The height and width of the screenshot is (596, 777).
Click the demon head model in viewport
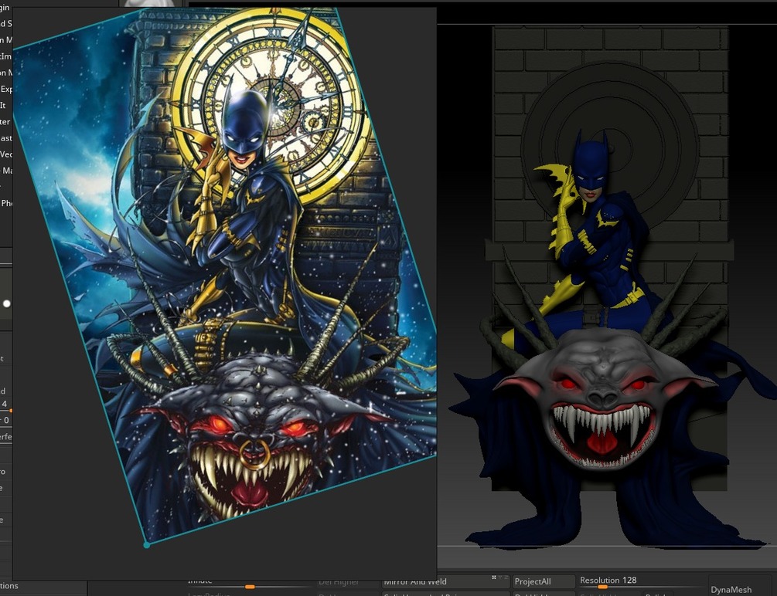(x=603, y=398)
